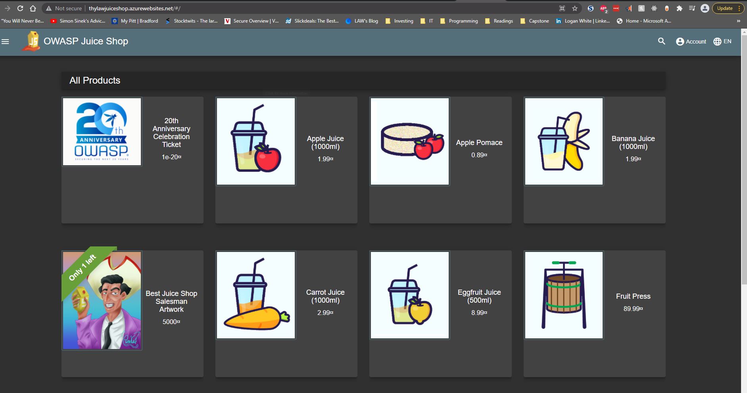
Task: Open the media control playlist icon
Action: coord(692,8)
